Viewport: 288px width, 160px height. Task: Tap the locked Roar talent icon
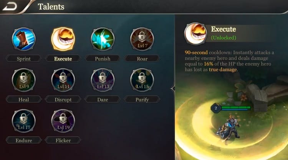pos(142,39)
